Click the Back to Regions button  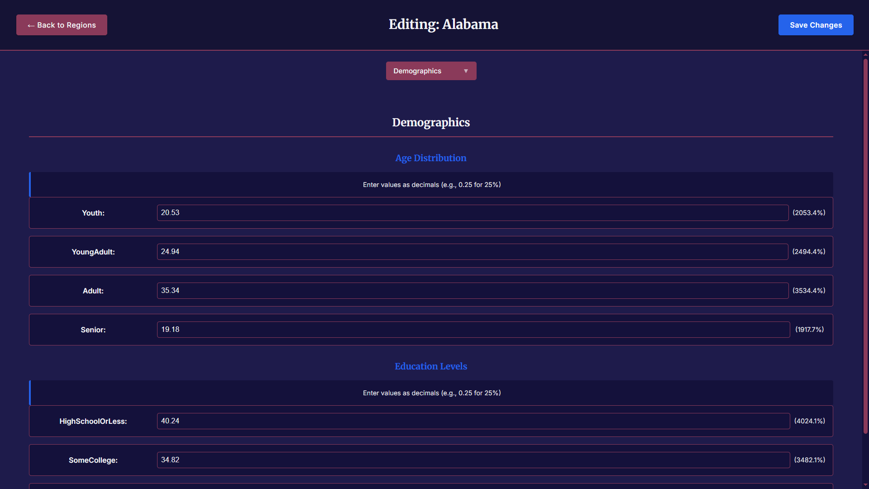(x=62, y=25)
